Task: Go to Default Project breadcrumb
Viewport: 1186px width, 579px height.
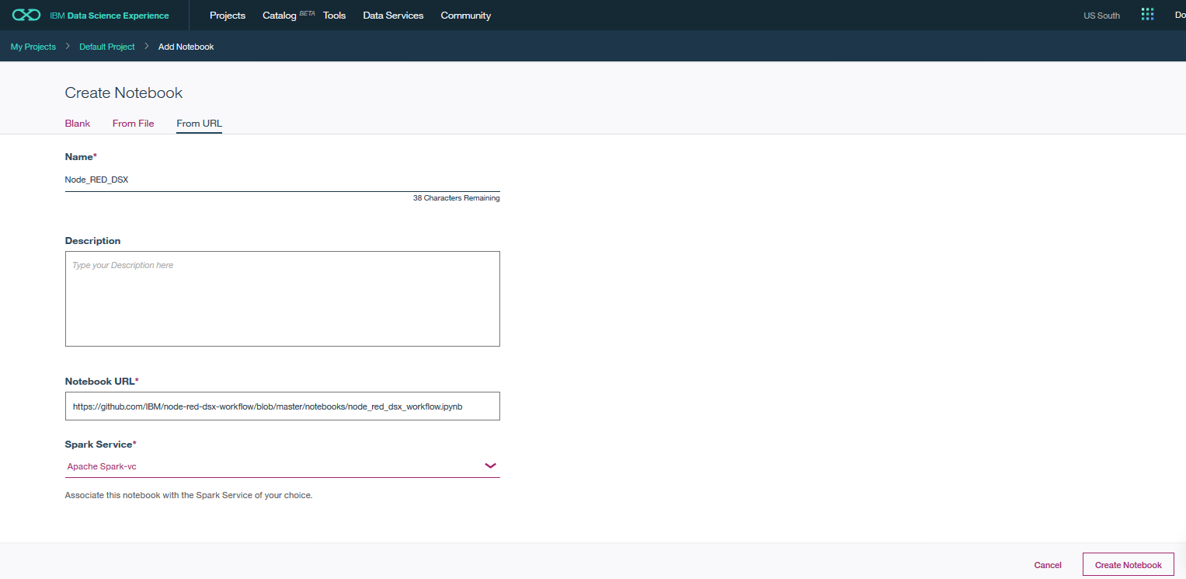Action: 107,47
